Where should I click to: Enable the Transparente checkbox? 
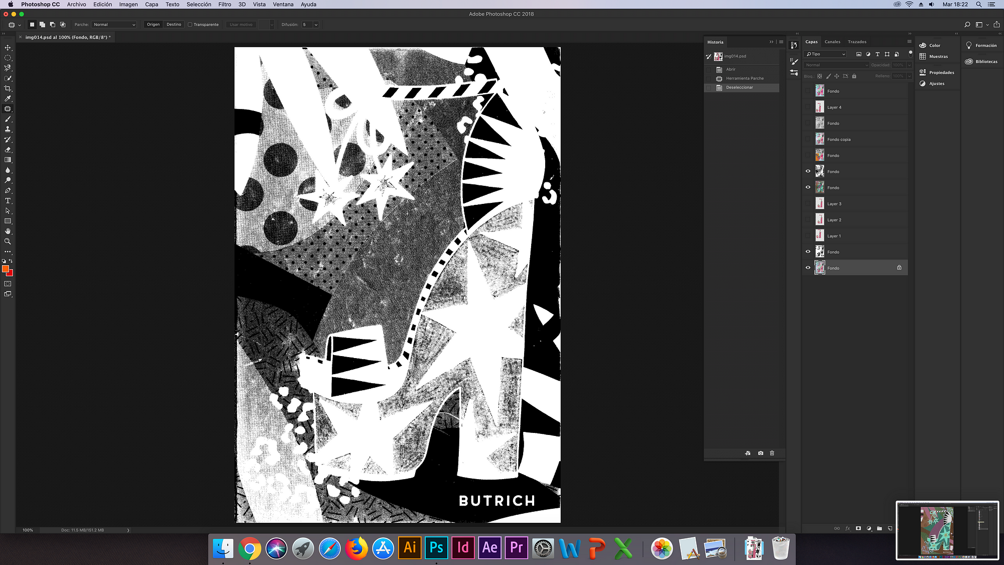coord(190,25)
